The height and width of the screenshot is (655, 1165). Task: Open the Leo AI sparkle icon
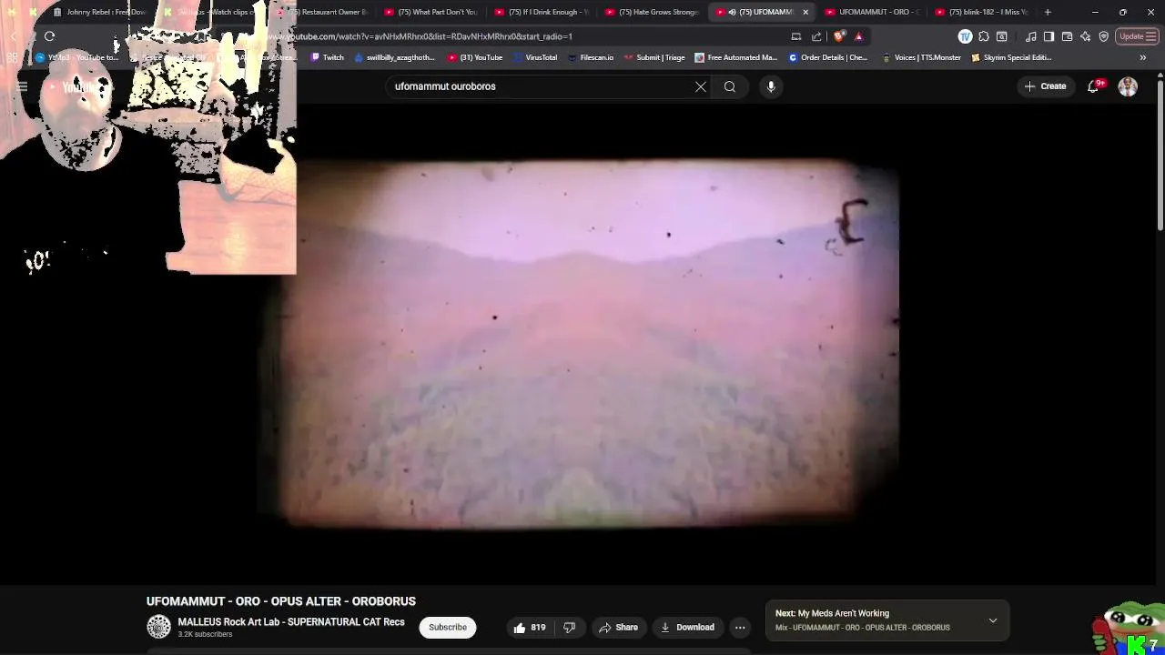[1085, 36]
